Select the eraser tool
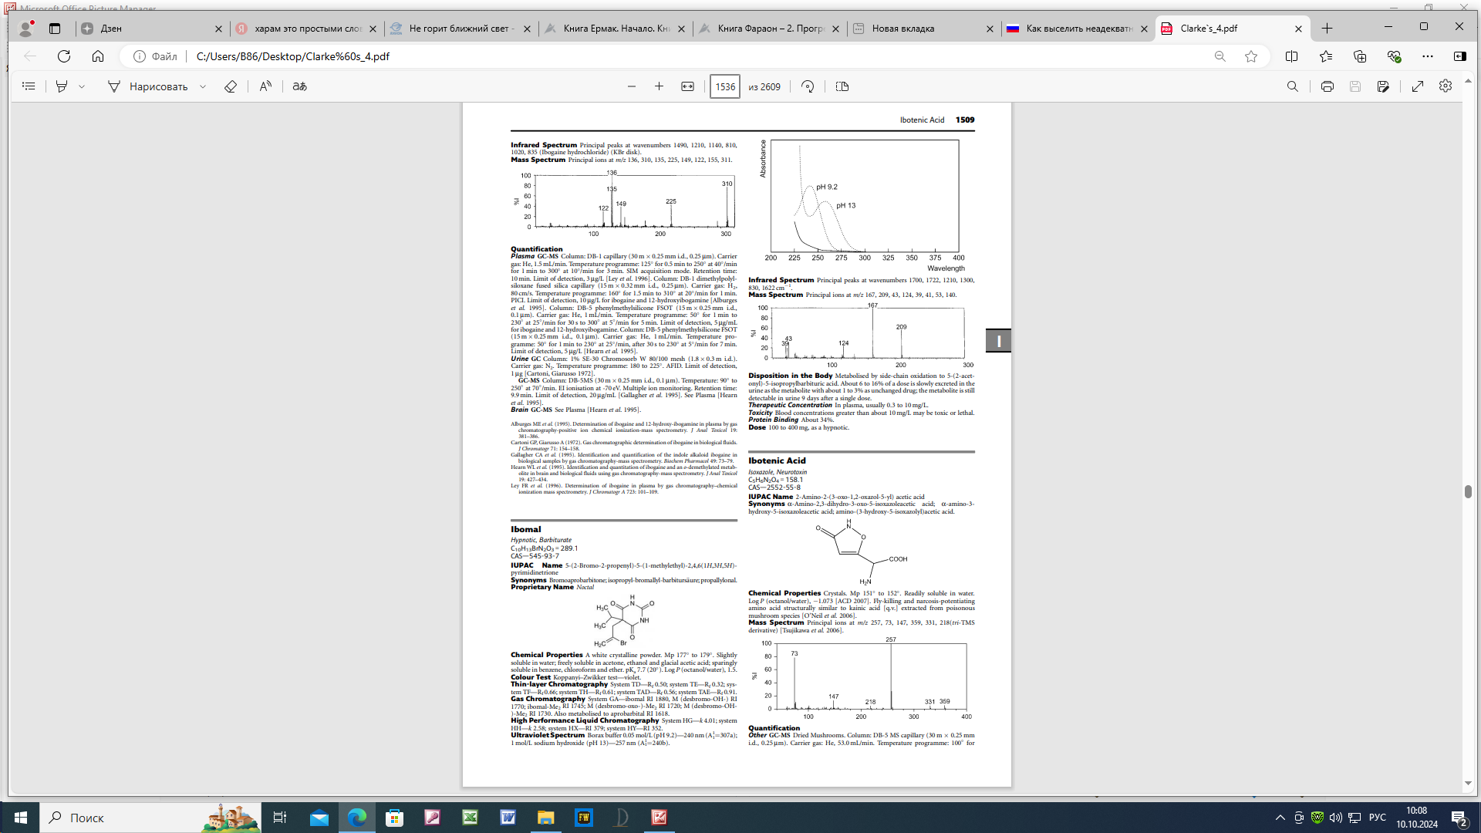 231,86
